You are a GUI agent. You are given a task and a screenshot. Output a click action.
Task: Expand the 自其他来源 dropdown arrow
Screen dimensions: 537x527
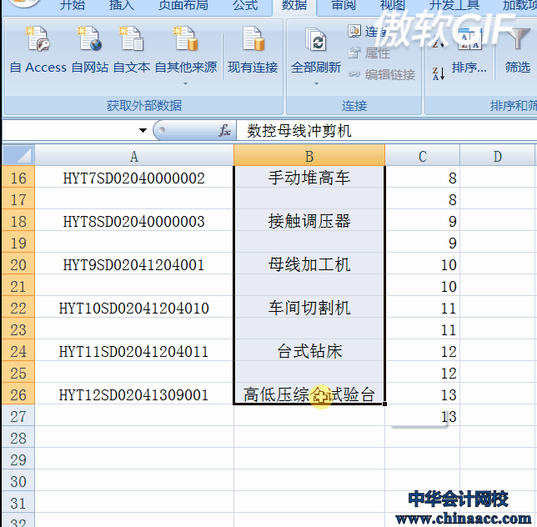tap(186, 83)
